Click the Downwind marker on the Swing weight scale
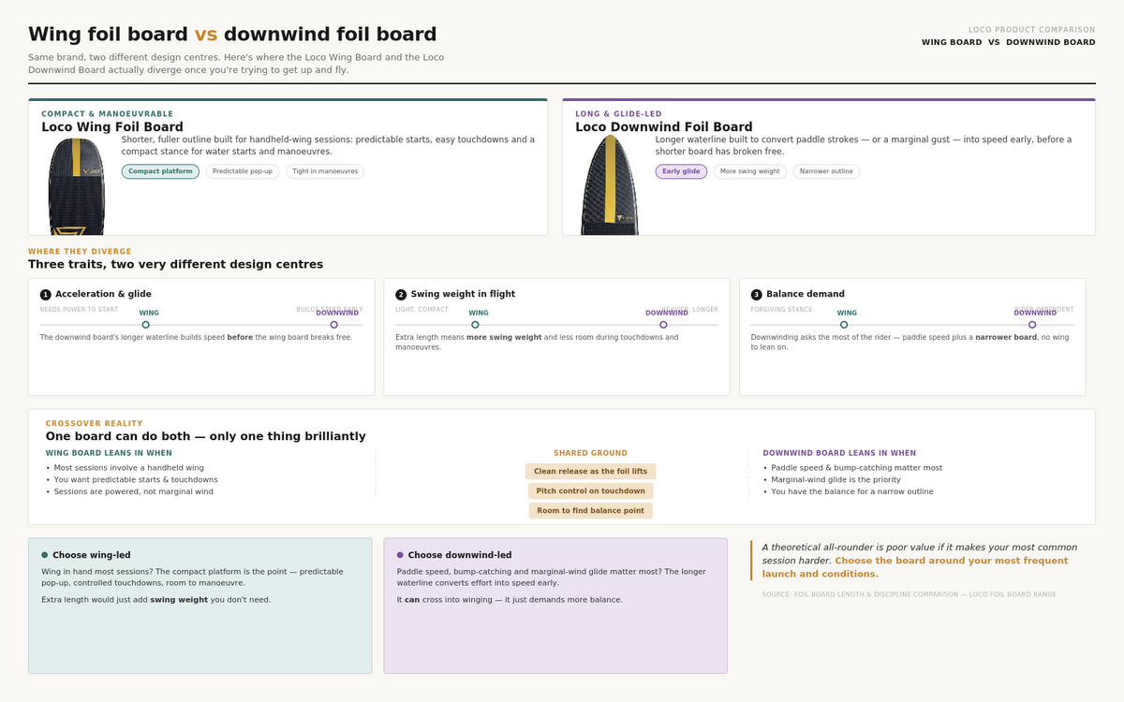Image resolution: width=1124 pixels, height=702 pixels. 663,325
